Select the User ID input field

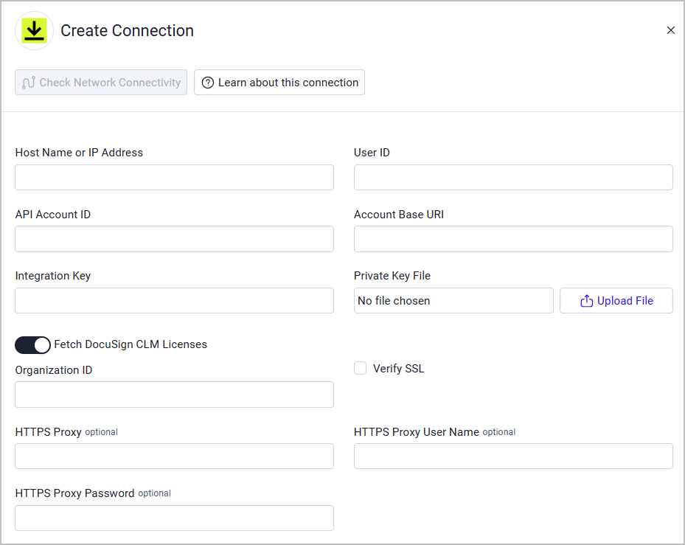coord(513,178)
